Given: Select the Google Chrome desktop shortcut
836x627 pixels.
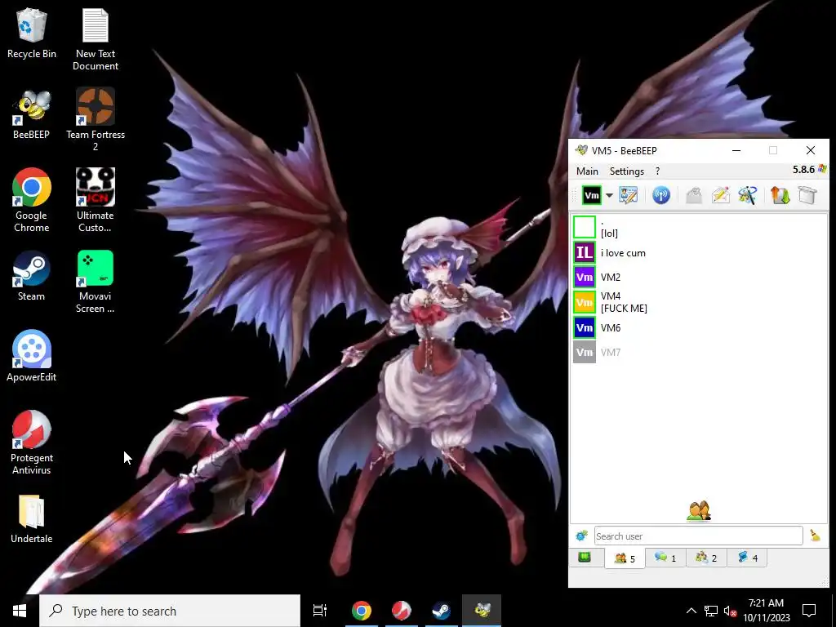Looking at the screenshot, I should point(32,201).
